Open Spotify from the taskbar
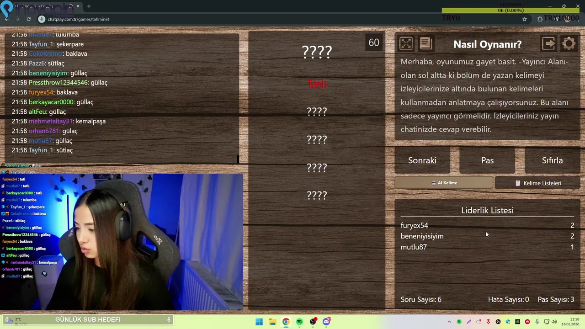 pos(299,322)
